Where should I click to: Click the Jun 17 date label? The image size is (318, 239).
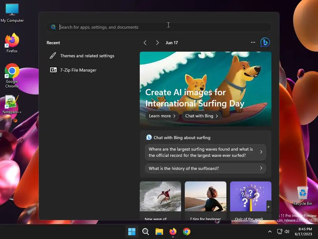point(172,43)
